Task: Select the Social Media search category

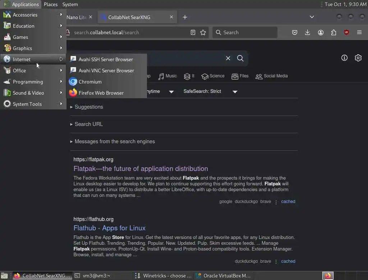Action: pos(272,76)
